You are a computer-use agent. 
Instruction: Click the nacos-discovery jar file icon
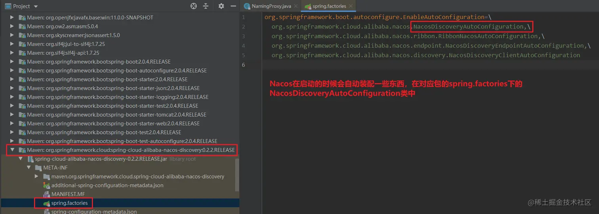[x=30, y=159]
